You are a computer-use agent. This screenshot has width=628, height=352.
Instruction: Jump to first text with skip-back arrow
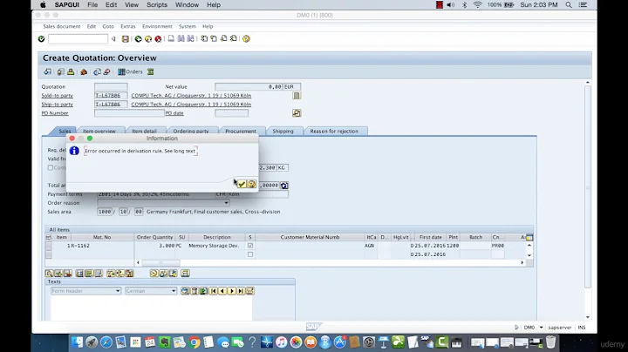coord(213,291)
